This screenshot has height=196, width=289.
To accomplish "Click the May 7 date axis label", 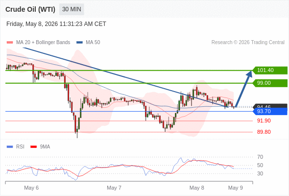I will (x=114, y=188).
